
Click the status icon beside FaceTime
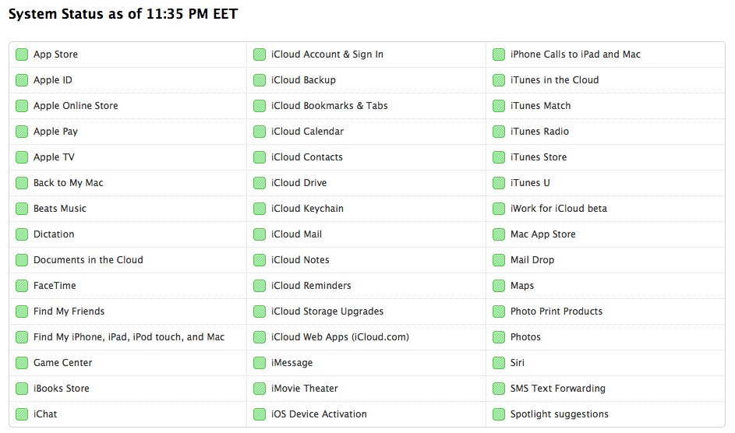(22, 286)
